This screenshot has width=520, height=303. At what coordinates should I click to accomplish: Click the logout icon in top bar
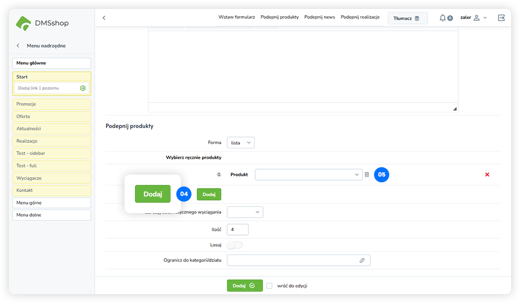click(501, 18)
